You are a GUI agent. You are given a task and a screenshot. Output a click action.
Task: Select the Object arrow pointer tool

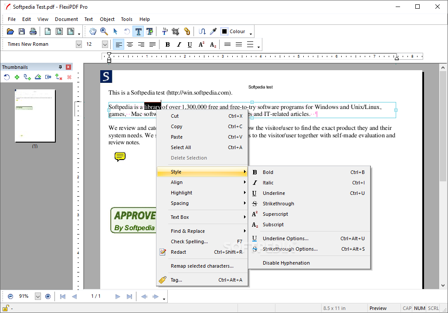tap(115, 31)
